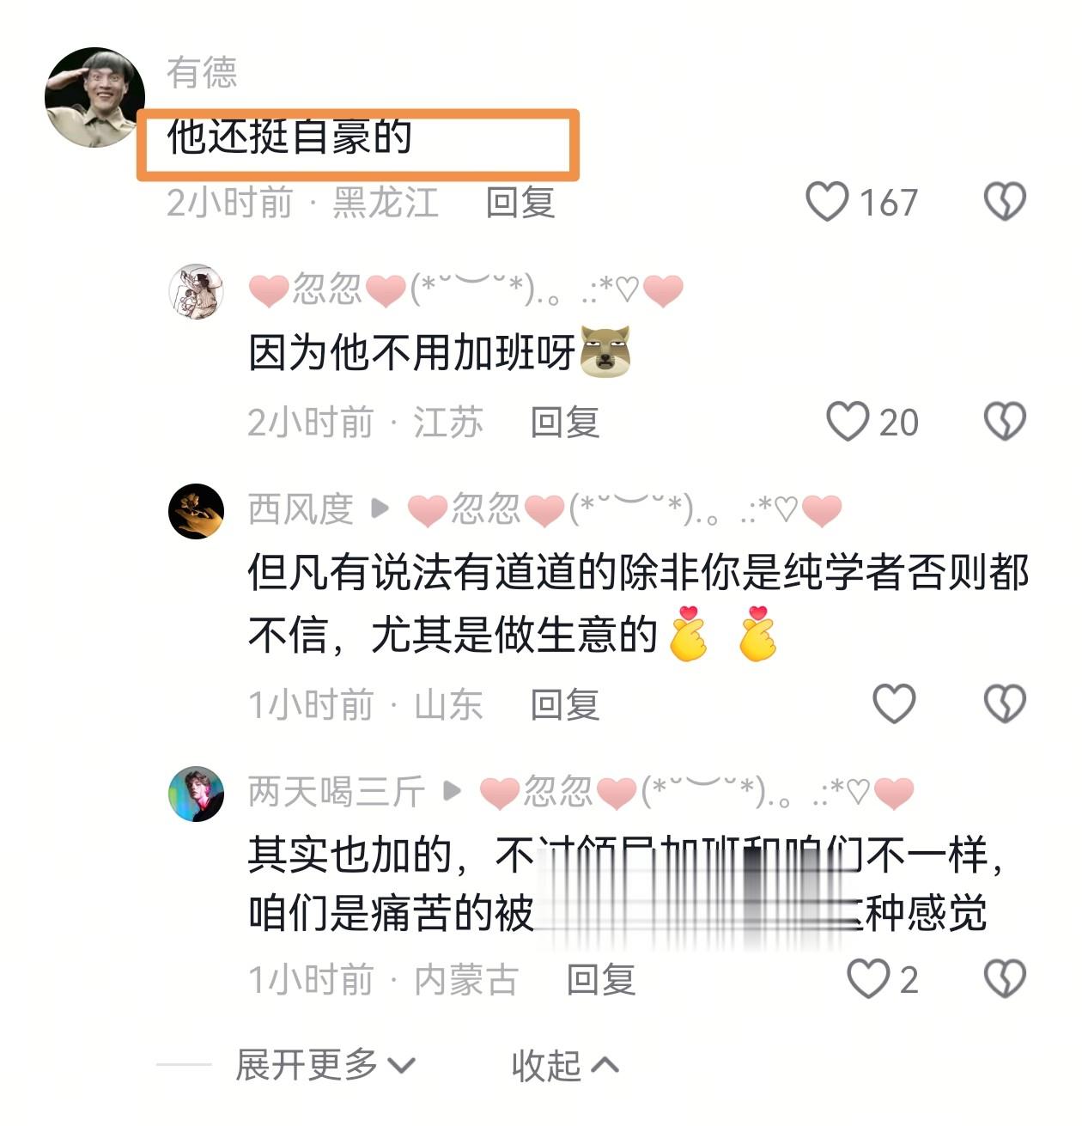The image size is (1082, 1126).
Task: Like 西风度's reply from 山东
Action: (894, 704)
